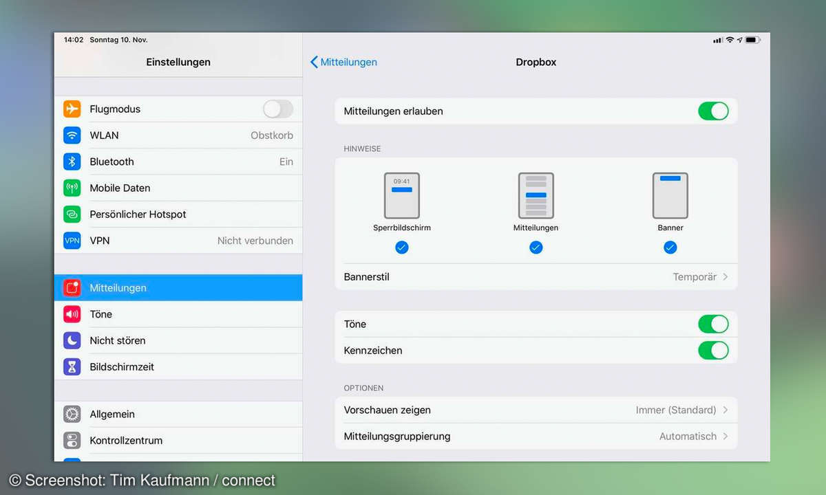
Task: Tap the Bildschirmzeit hourglass icon
Action: [72, 366]
